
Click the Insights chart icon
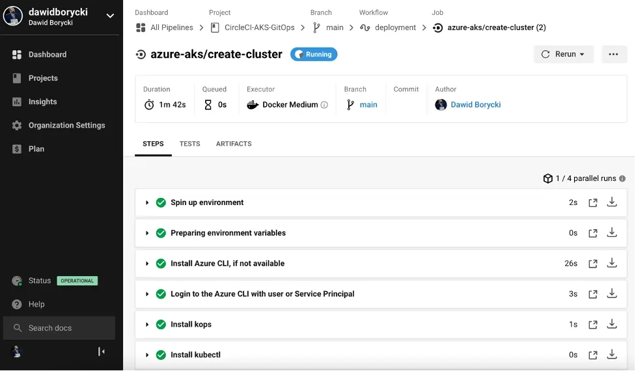pos(17,102)
